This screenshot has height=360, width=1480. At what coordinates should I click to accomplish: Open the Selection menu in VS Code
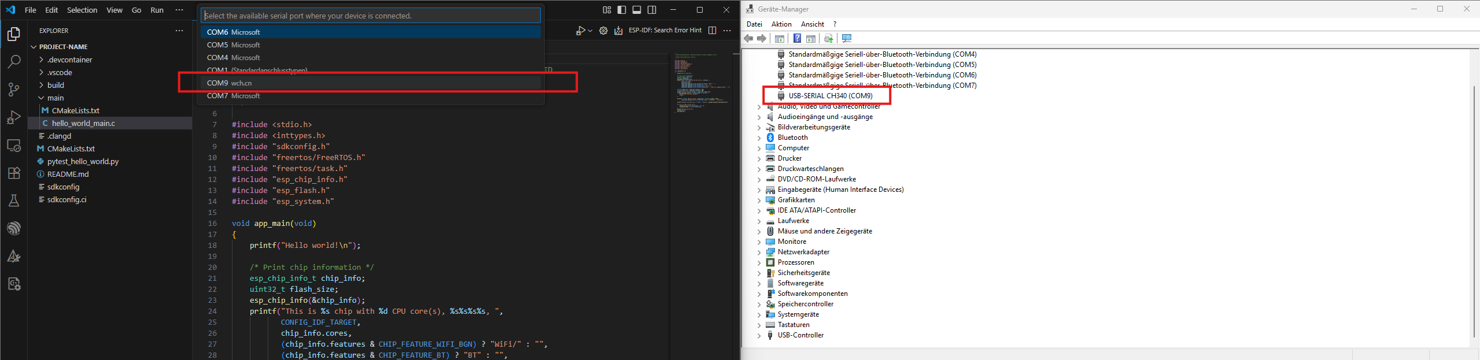click(x=82, y=10)
